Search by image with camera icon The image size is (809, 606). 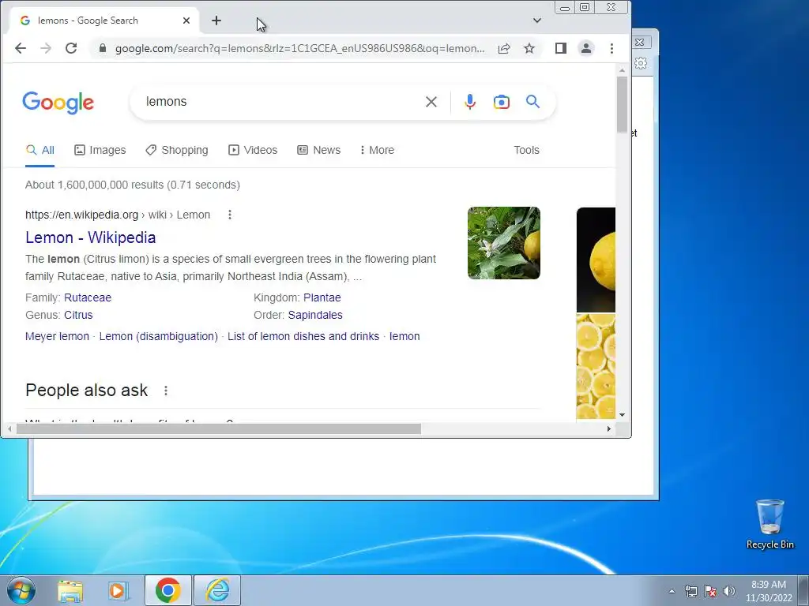502,102
